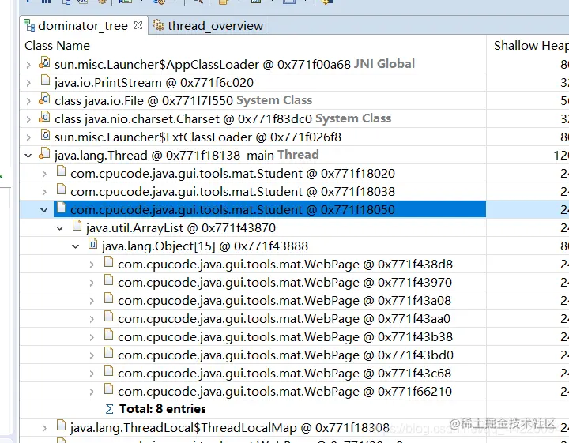
Task: Expand the java.lang.ThreadLocal$ThreadLocalMap node
Action: pyautogui.click(x=44, y=428)
